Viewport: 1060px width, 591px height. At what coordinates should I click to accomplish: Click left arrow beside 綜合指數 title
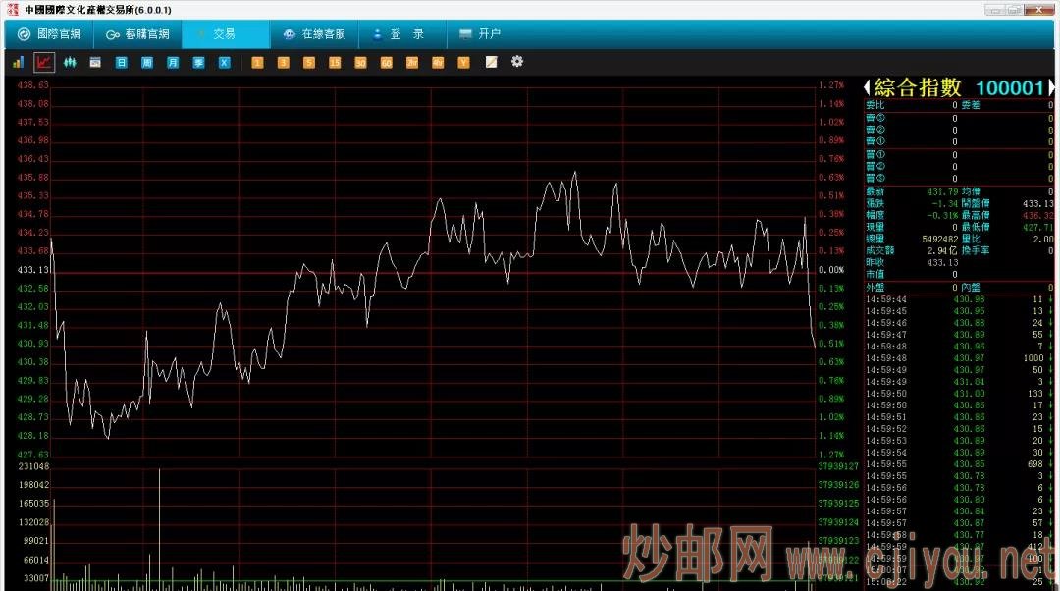coord(865,87)
